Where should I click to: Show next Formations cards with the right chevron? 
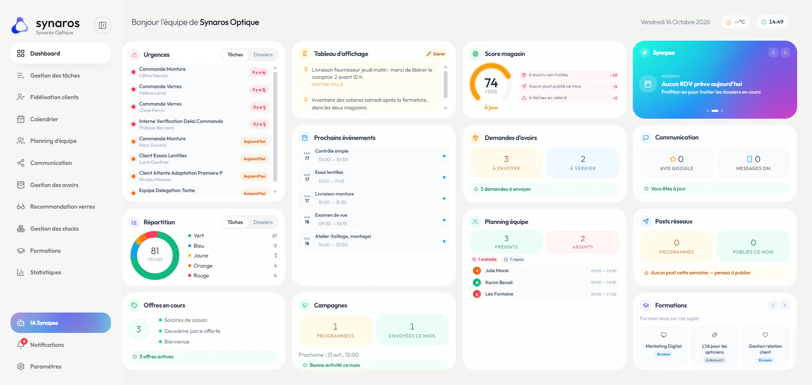pos(785,305)
